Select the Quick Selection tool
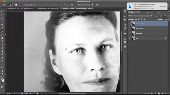The width and height of the screenshot is (170, 95). [2, 22]
